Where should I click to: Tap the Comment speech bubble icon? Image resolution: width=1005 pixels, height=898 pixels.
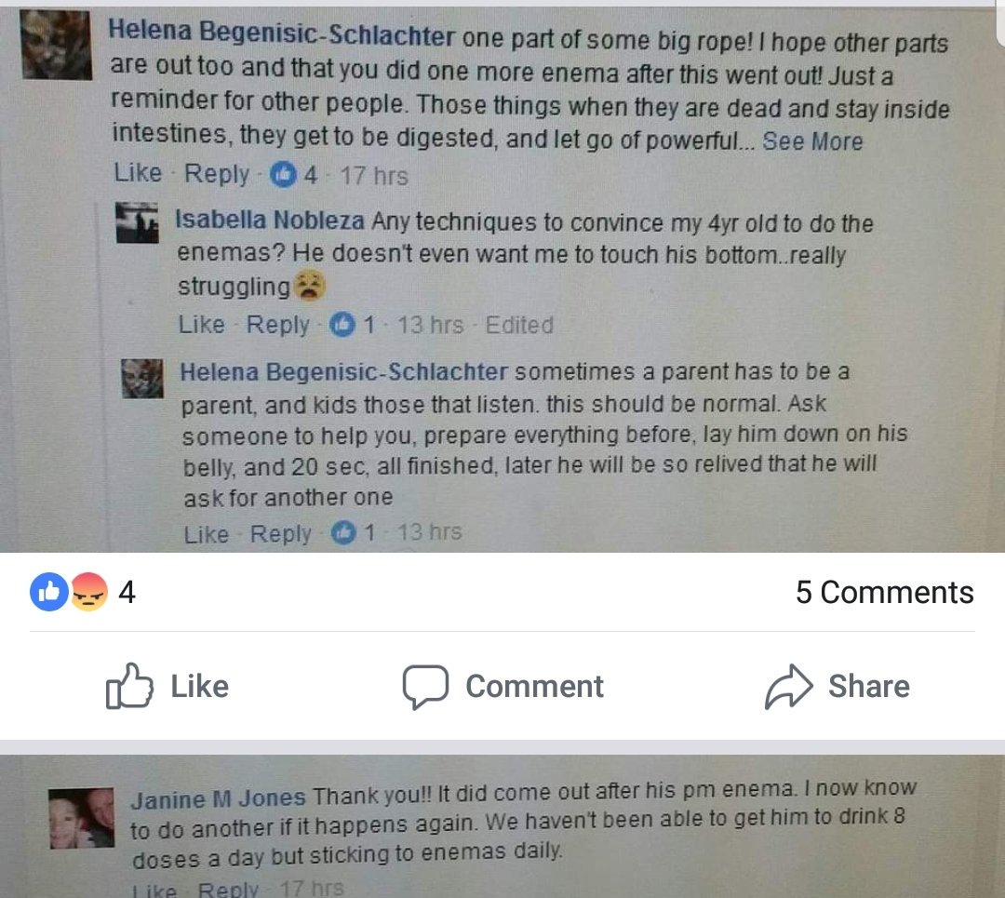click(425, 687)
